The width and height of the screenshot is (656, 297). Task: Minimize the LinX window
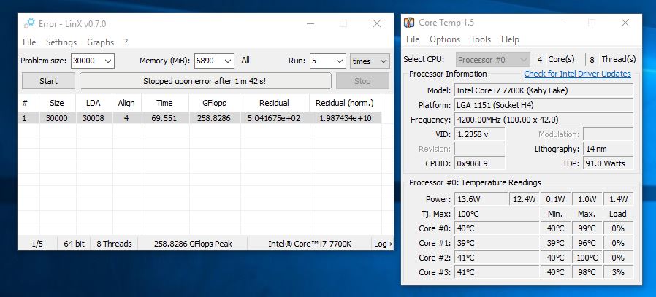tap(310, 24)
